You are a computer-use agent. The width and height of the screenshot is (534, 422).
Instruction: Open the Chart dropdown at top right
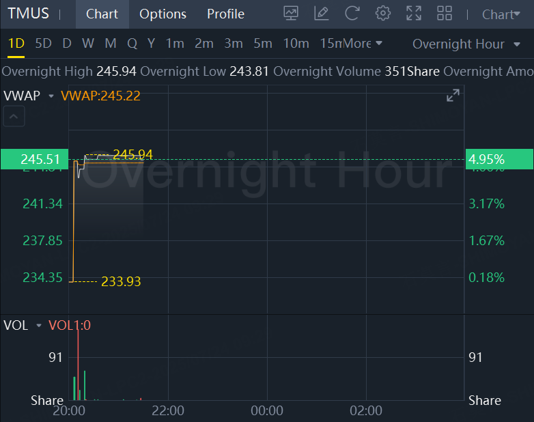pyautogui.click(x=501, y=14)
